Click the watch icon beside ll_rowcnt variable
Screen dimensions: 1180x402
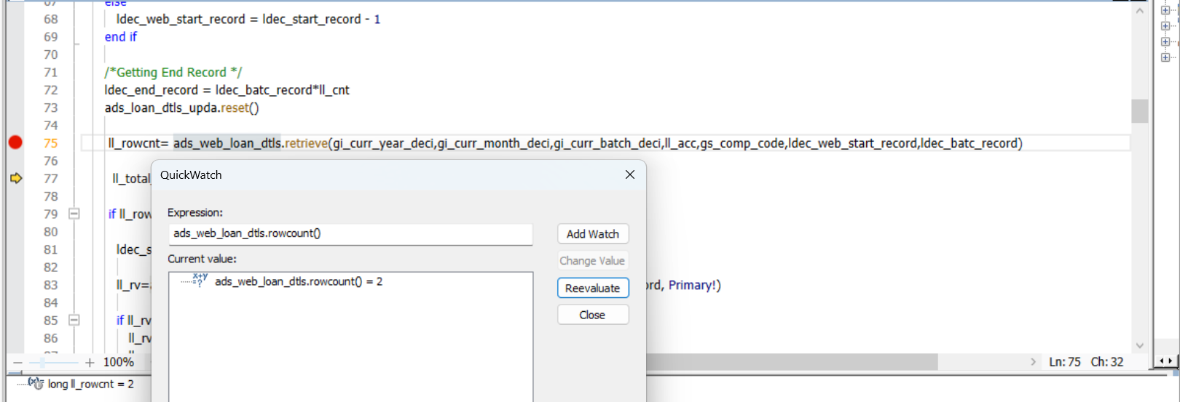coord(36,383)
